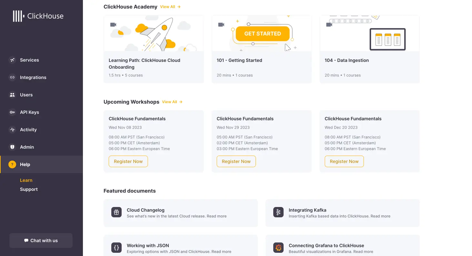Register Now for the Nov 08 workshop
This screenshot has width=472, height=256.
[128, 162]
